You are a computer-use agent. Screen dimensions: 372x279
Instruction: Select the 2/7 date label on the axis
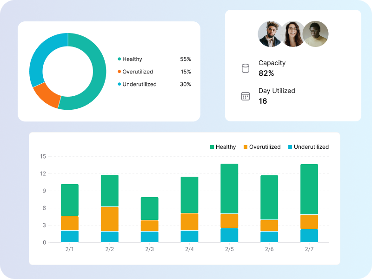(309, 249)
